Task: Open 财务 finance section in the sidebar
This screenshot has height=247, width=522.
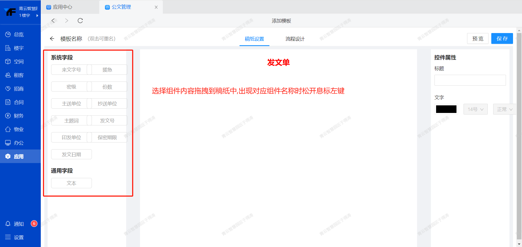Action: pyautogui.click(x=18, y=116)
